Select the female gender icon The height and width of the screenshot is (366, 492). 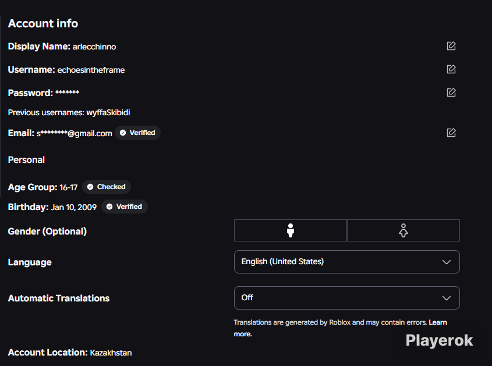[403, 230]
